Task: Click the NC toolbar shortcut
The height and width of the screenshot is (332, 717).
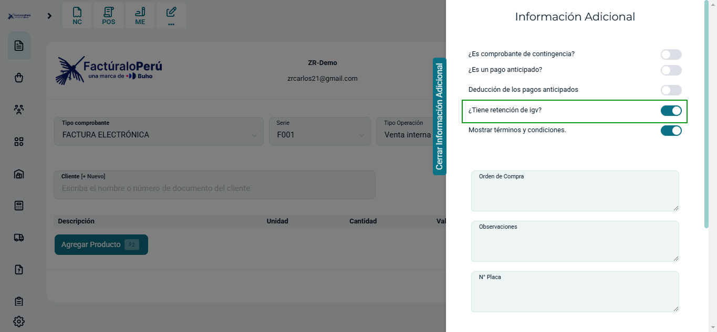Action: [77, 16]
